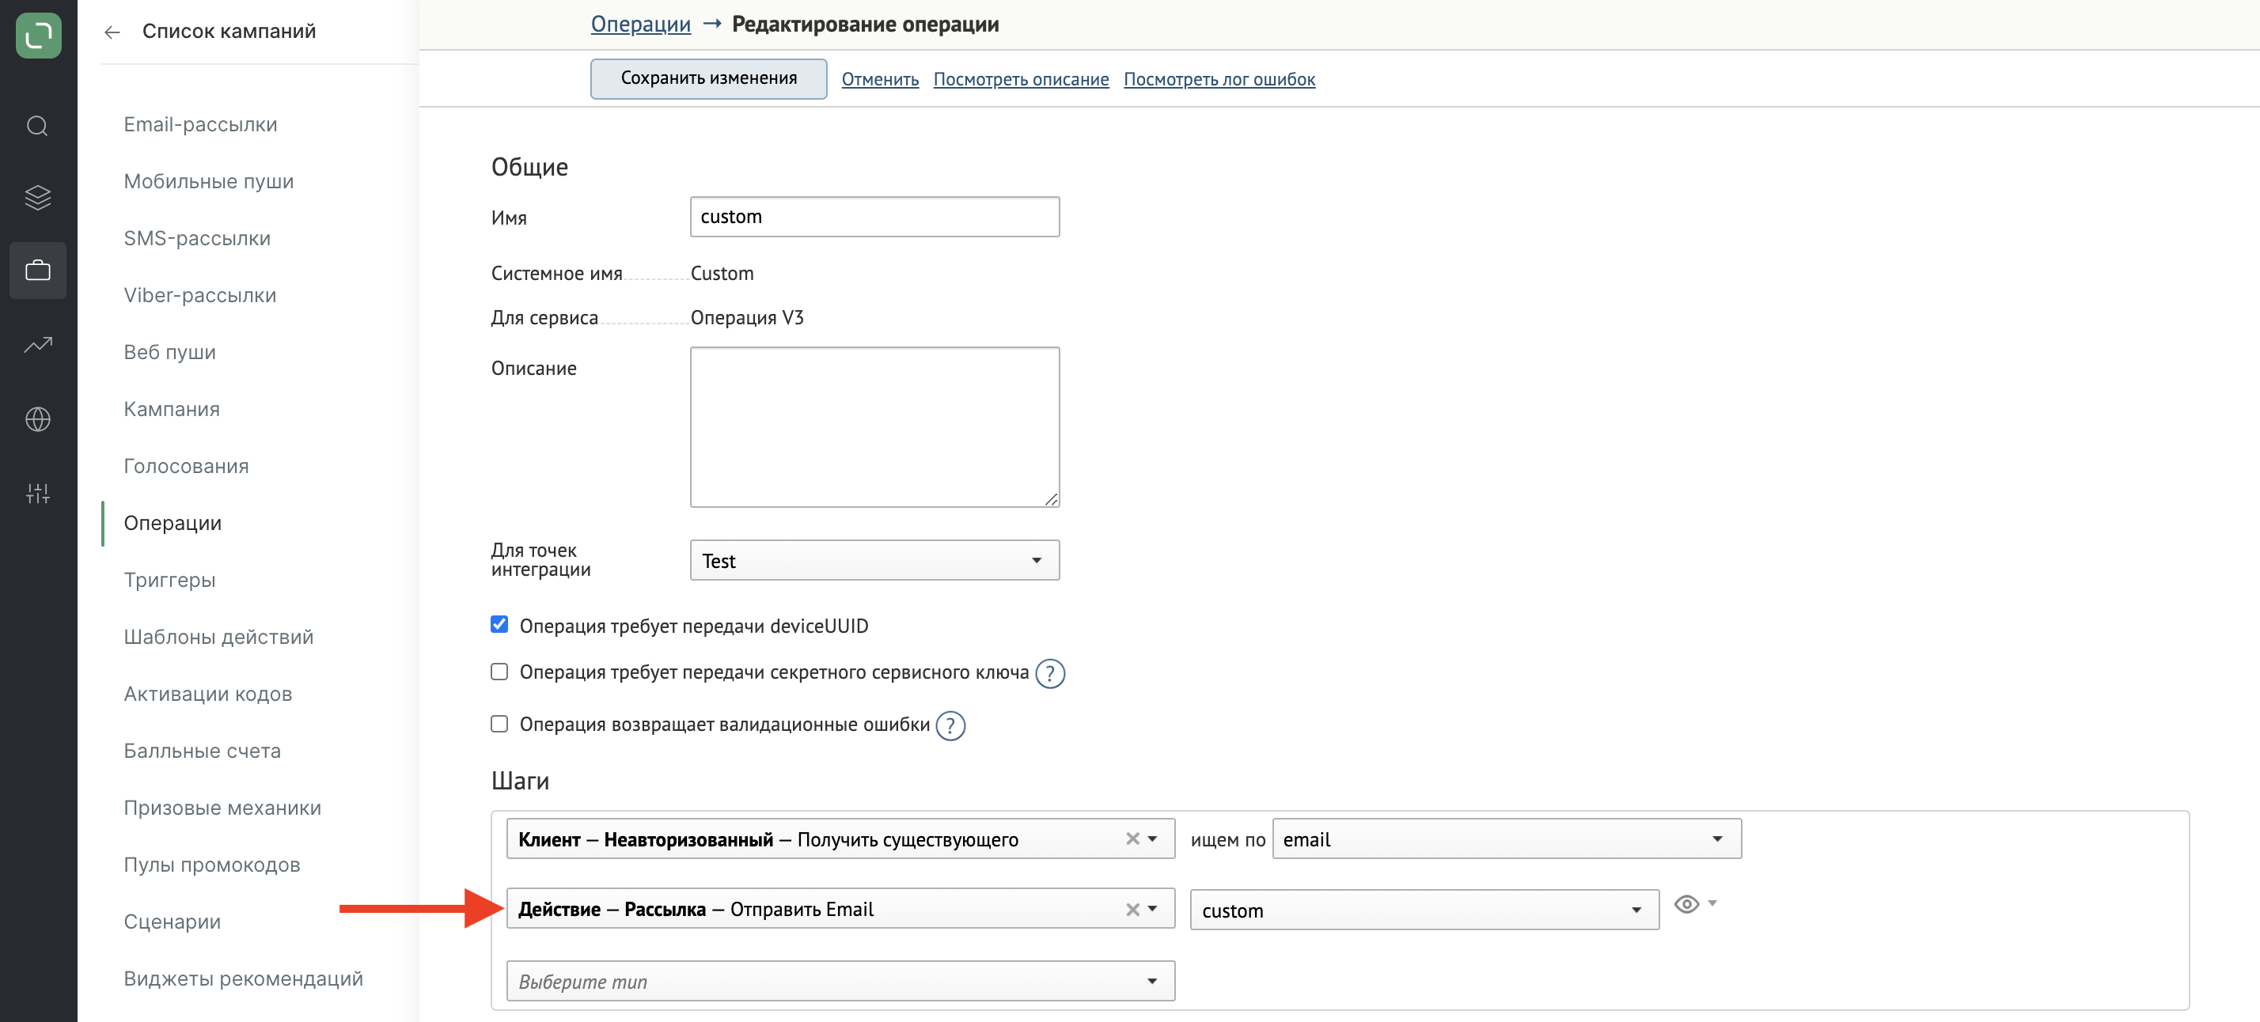
Task: Open Виджеты рекомендаций menu item
Action: (x=243, y=980)
